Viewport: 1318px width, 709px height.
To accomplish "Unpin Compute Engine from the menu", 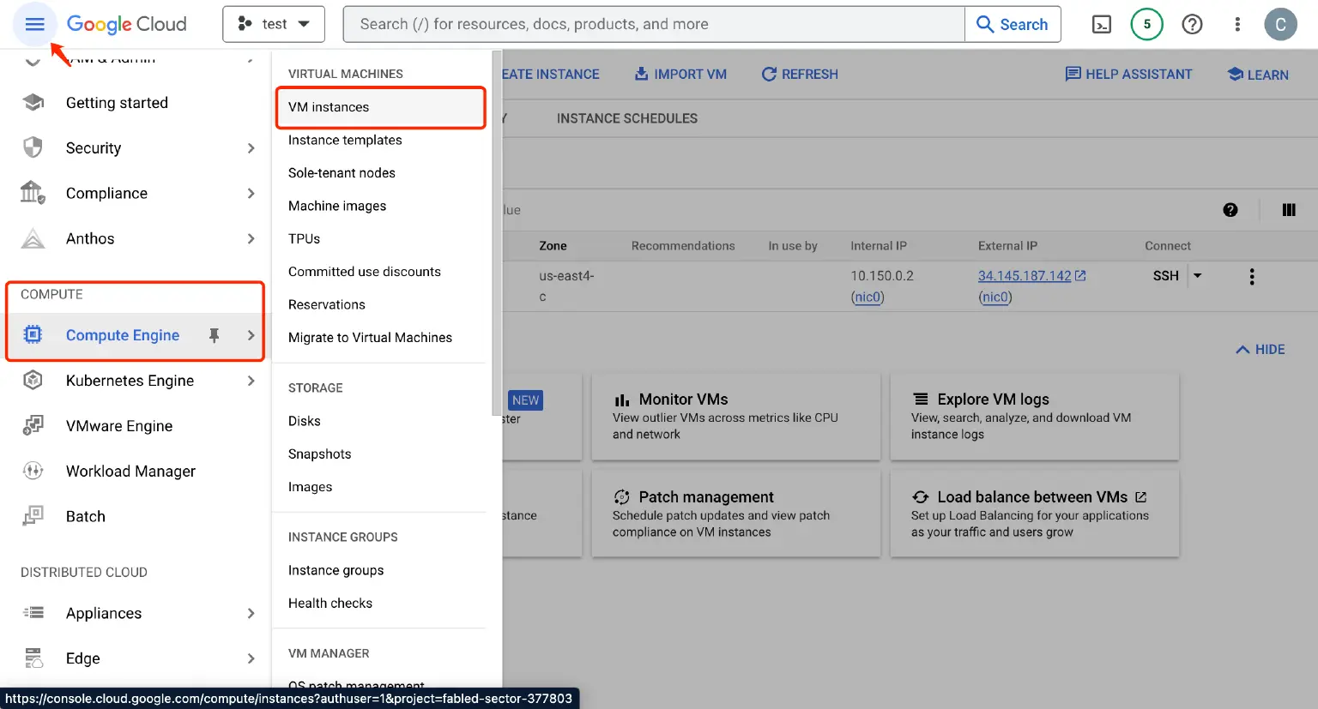I will tap(214, 335).
